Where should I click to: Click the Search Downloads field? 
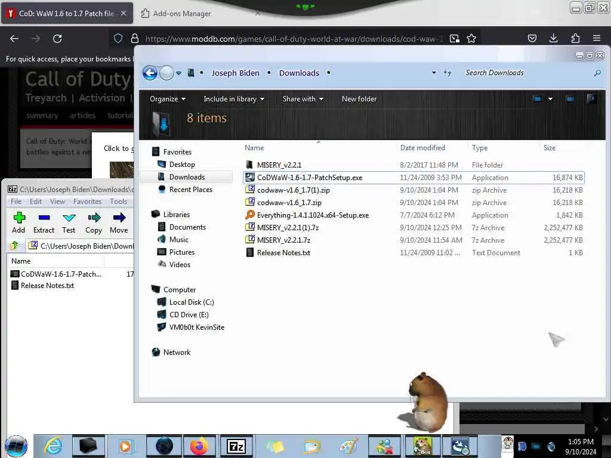[526, 73]
